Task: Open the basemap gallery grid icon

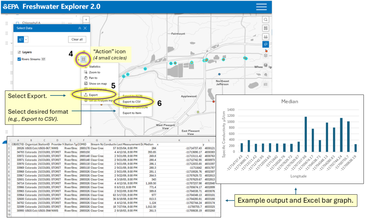Action: [x=266, y=28]
